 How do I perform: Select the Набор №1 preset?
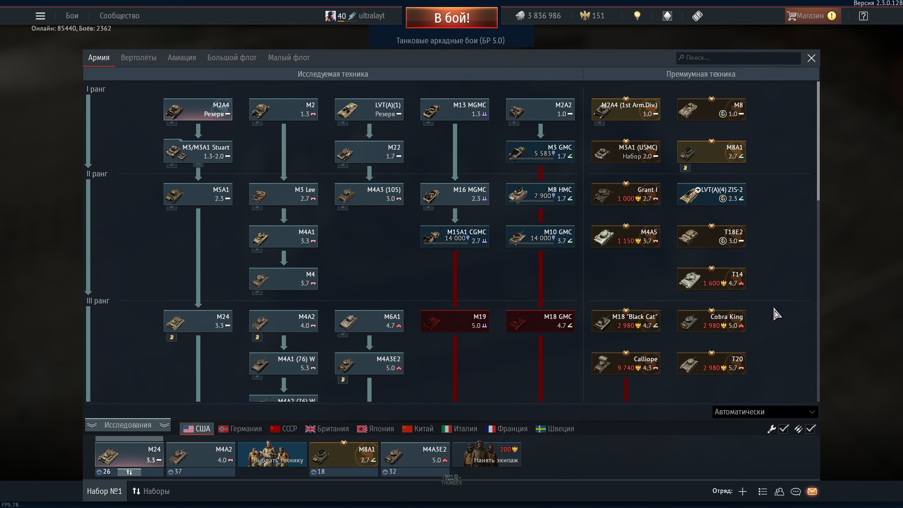point(104,491)
